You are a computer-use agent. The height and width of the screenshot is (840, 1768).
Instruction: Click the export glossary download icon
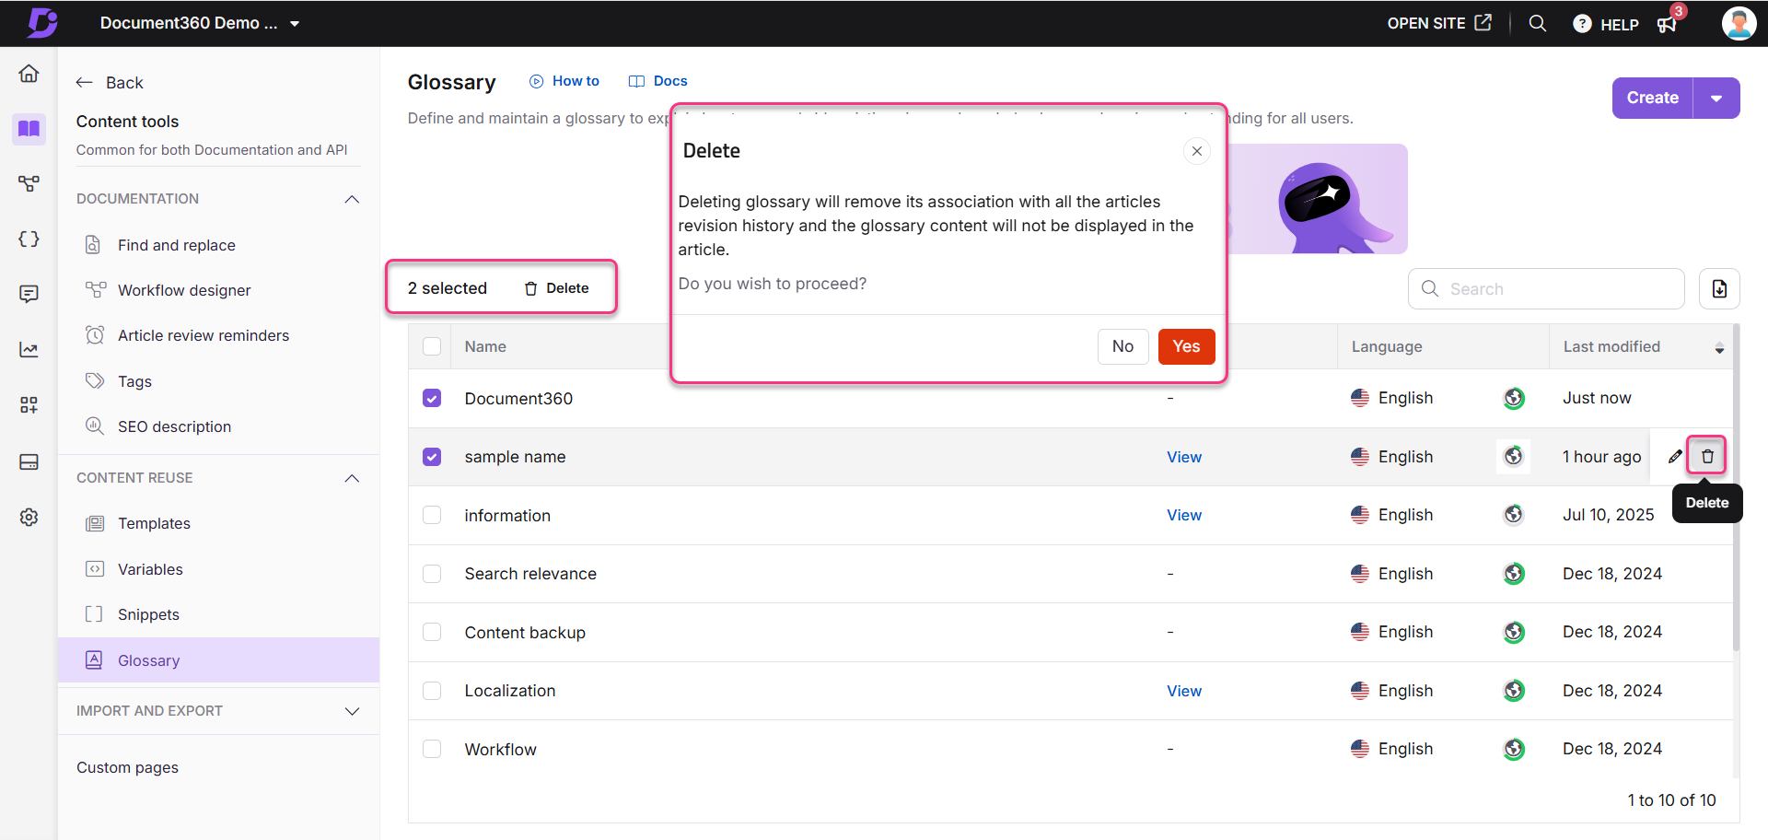coord(1719,289)
